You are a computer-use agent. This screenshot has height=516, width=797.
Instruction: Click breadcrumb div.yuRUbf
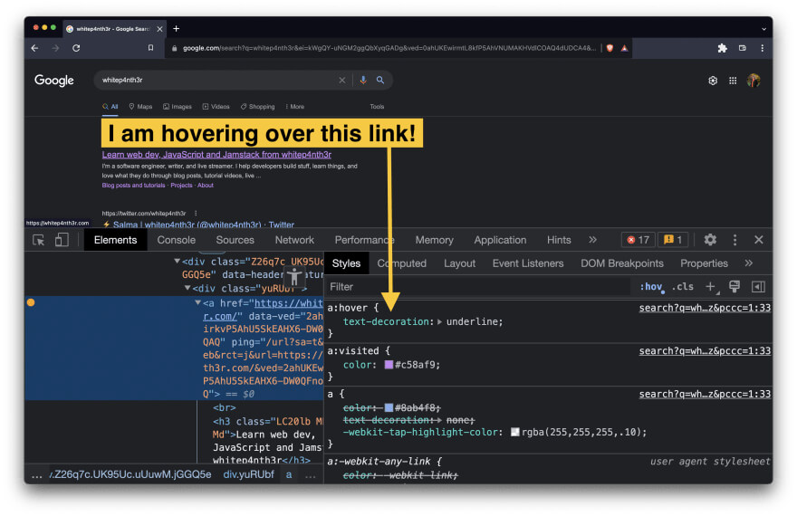pyautogui.click(x=248, y=474)
